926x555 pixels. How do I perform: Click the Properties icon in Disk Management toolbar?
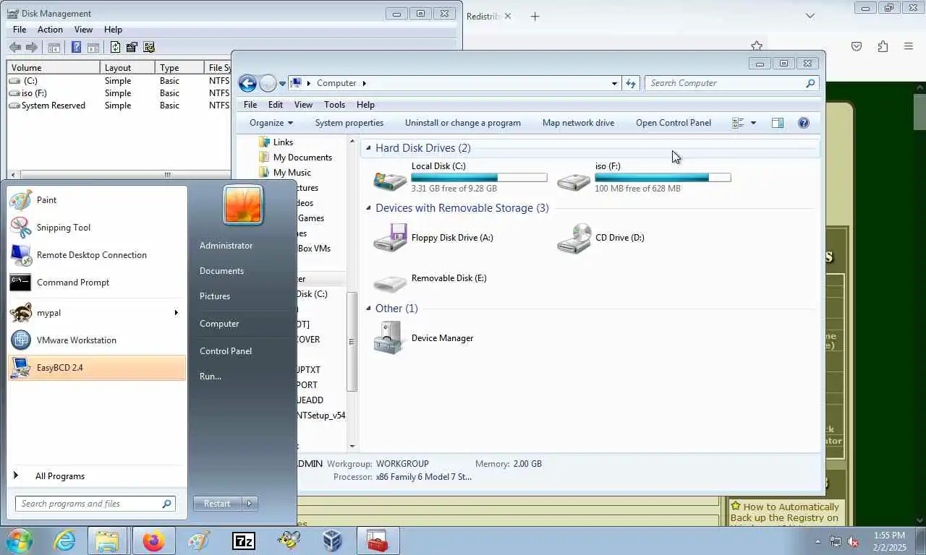[132, 48]
